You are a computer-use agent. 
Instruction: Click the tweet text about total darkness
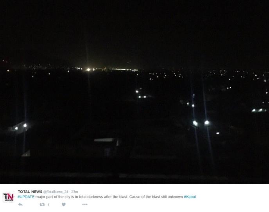pyautogui.click(x=106, y=197)
